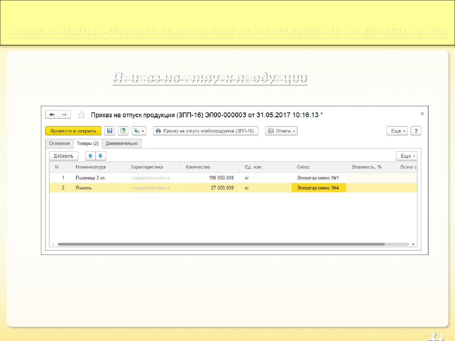Click the horizontal scrollbar thumb
The height and width of the screenshot is (341, 455).
(x=221, y=244)
